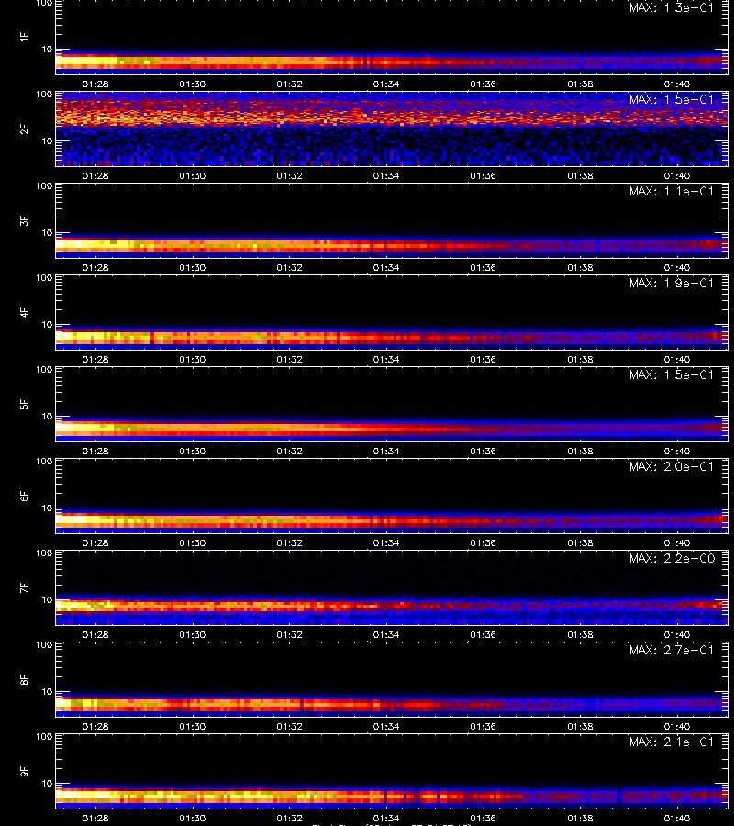The width and height of the screenshot is (734, 826).
Task: Click the 'MAX: 2.7e+01' label in panel 8F
Action: point(672,650)
